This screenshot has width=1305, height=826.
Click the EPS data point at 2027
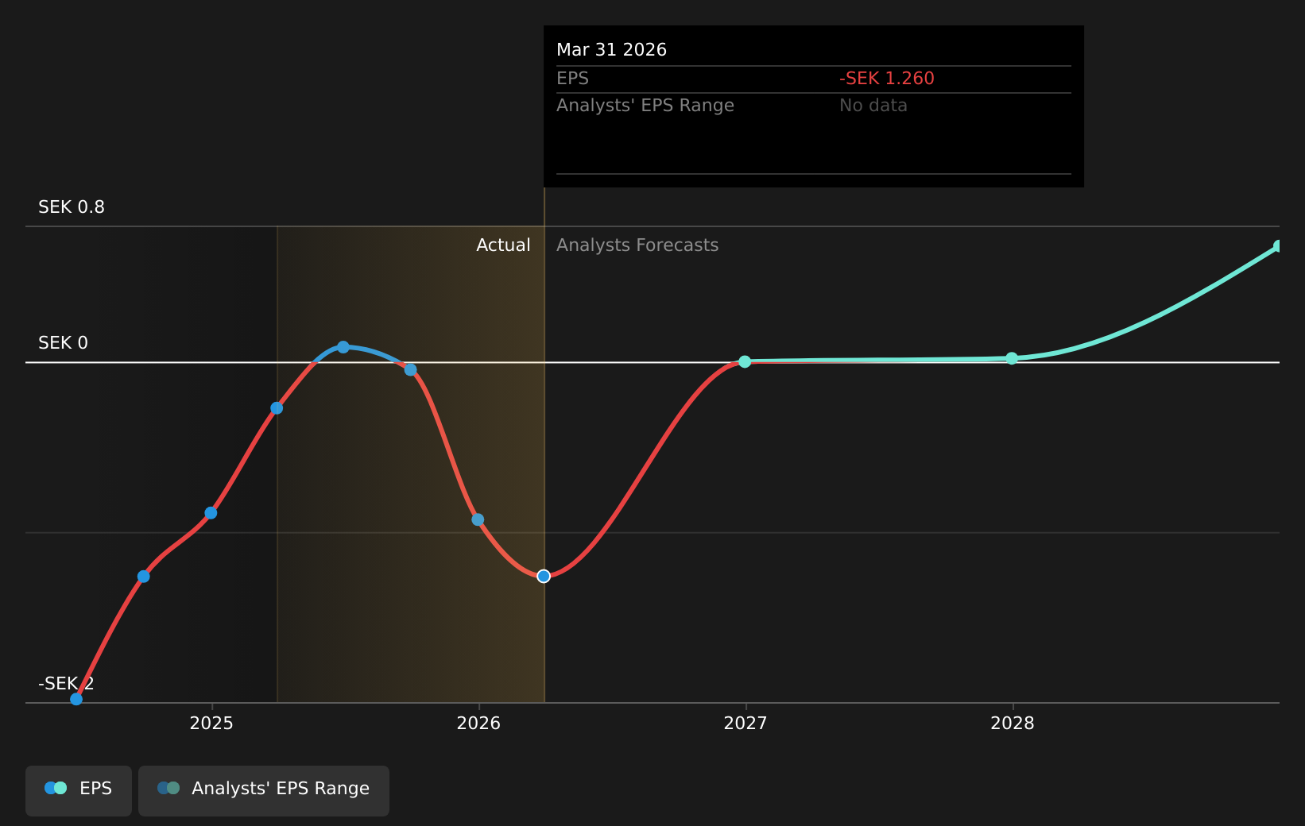tap(745, 361)
